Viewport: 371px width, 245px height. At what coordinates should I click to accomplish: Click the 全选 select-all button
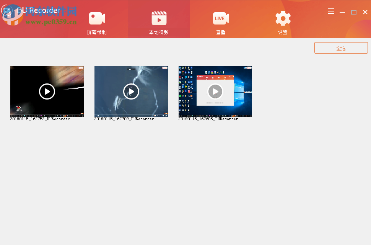tap(341, 47)
